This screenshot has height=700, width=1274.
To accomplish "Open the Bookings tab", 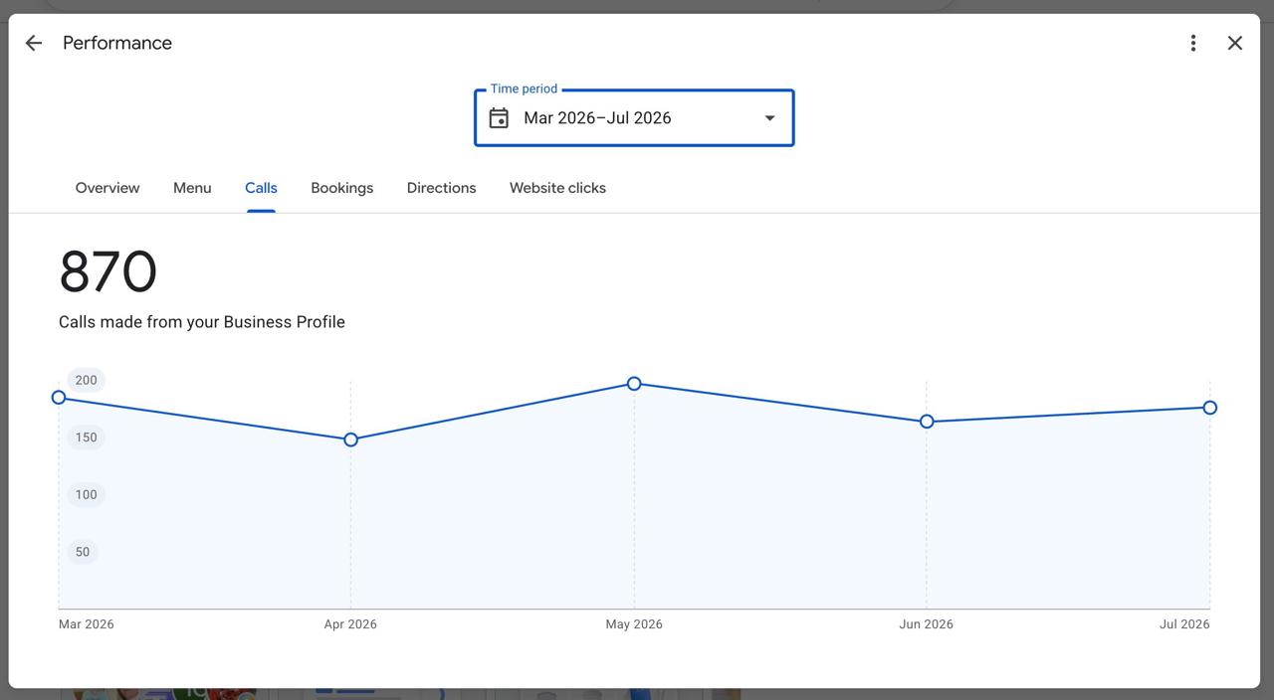I will pyautogui.click(x=342, y=188).
